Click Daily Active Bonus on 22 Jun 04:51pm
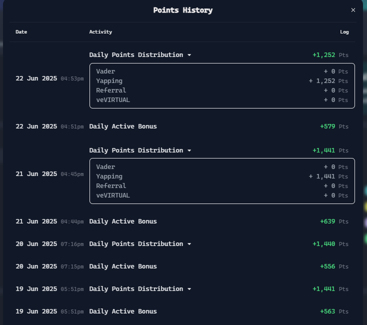The image size is (367, 325). point(123,126)
